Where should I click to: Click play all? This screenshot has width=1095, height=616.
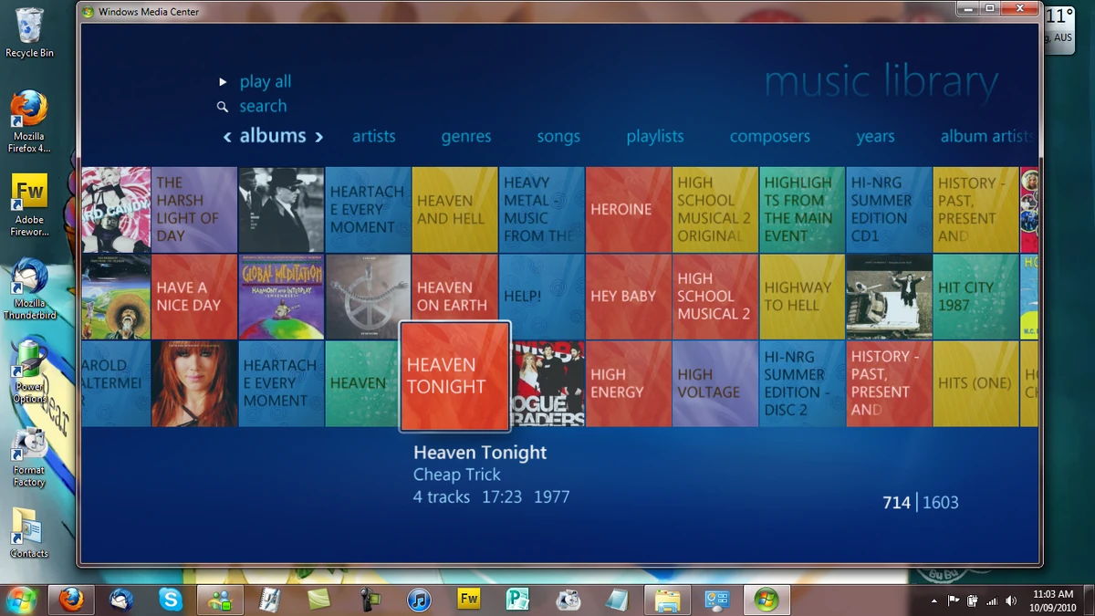point(265,81)
